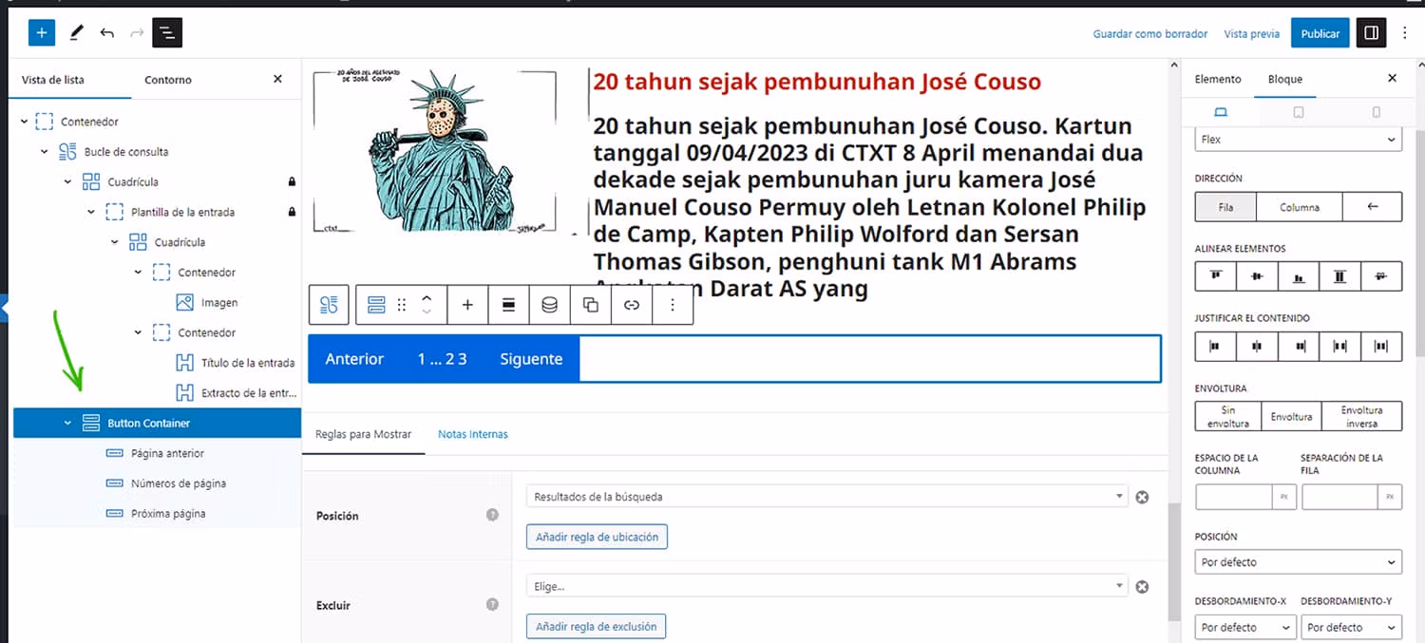Open the Elige exclusion dropdown

[x=826, y=587]
